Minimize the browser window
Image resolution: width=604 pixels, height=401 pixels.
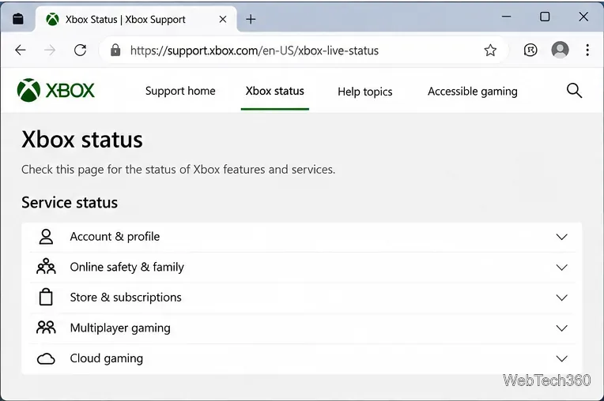point(506,17)
